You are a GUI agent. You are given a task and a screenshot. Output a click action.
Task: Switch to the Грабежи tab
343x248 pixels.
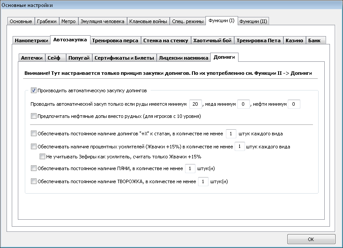tap(47, 21)
